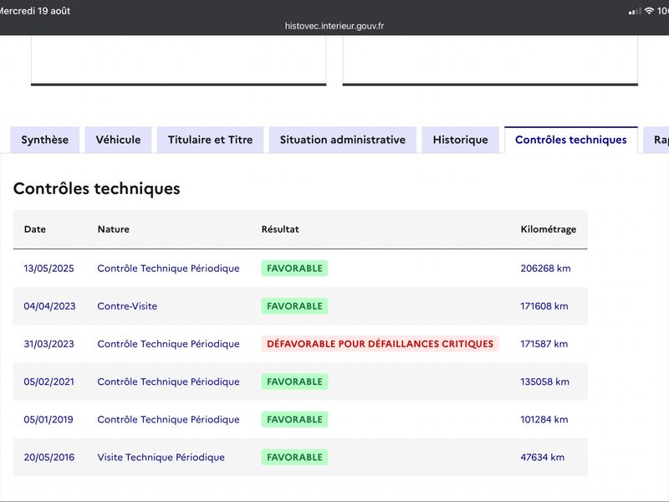
Task: Click the Kilométrage column header
Action: pos(549,229)
